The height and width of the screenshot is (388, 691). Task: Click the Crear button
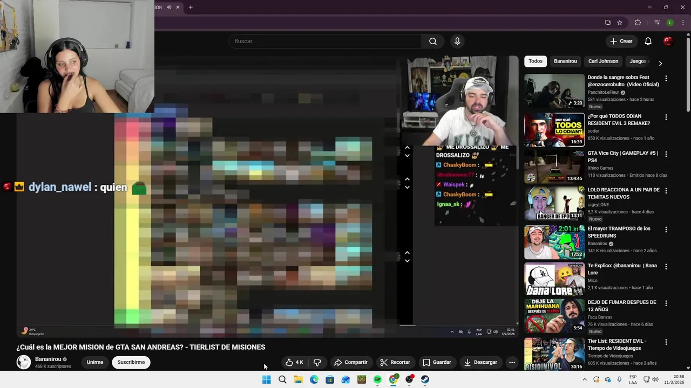[621, 41]
